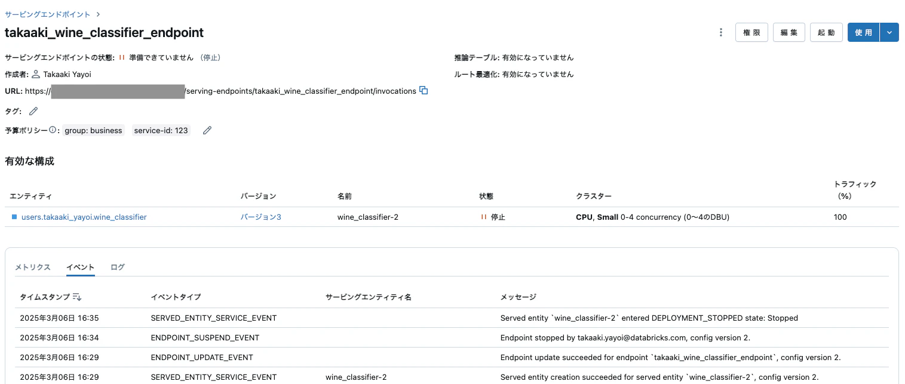Open the 権限 permissions button
905x384 pixels.
[x=751, y=32]
